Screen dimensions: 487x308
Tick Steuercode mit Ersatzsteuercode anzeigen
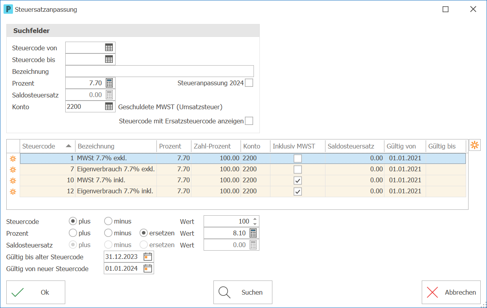(249, 121)
